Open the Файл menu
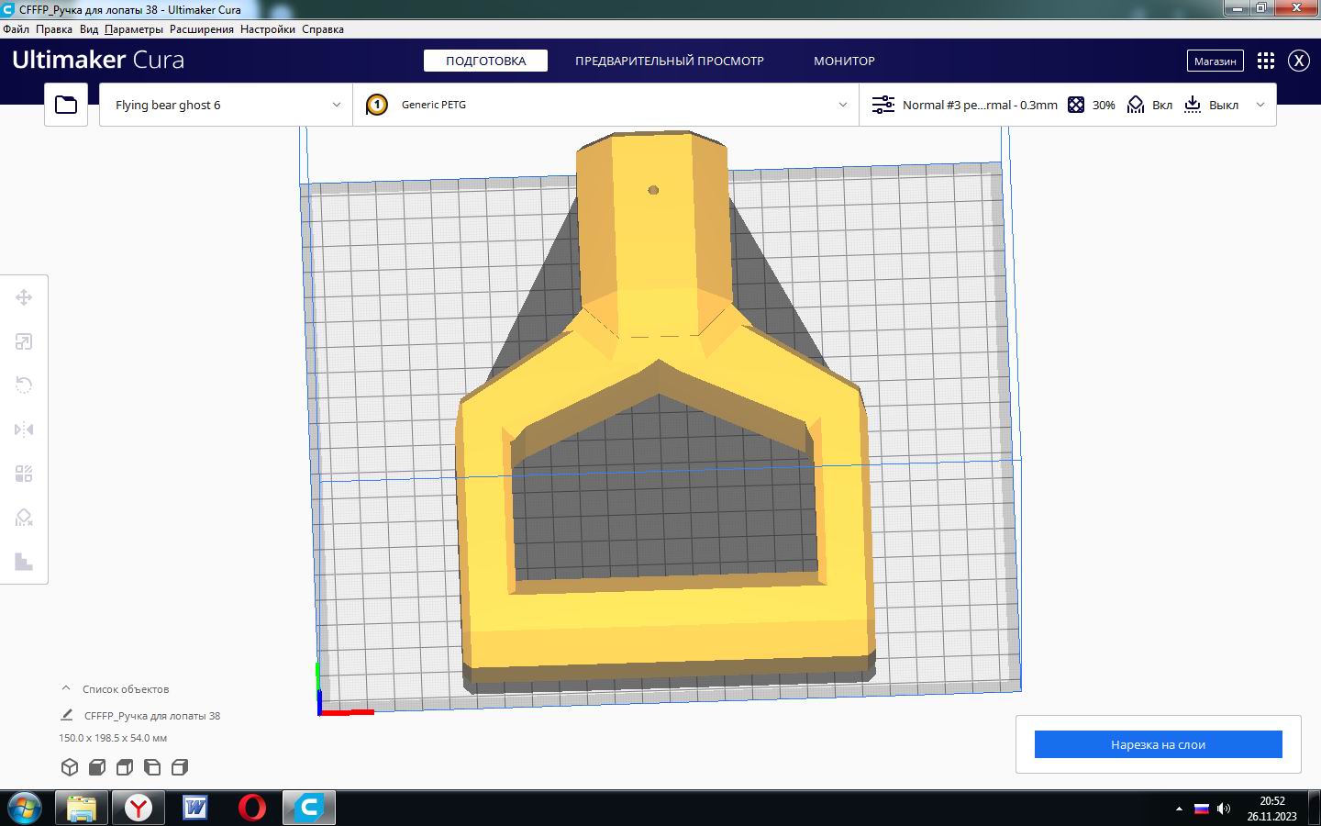Image resolution: width=1321 pixels, height=826 pixels. tap(16, 29)
